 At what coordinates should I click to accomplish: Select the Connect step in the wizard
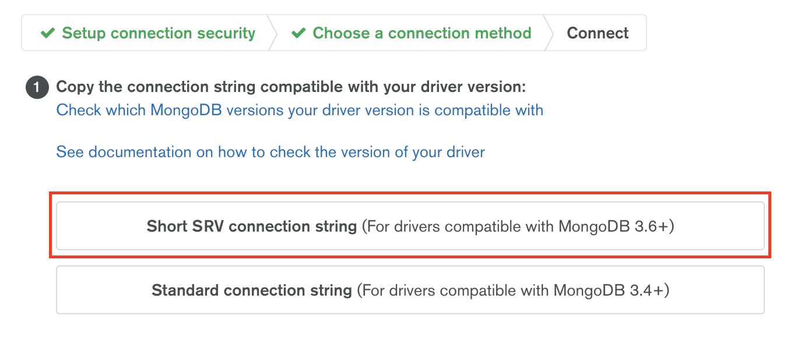pos(598,33)
